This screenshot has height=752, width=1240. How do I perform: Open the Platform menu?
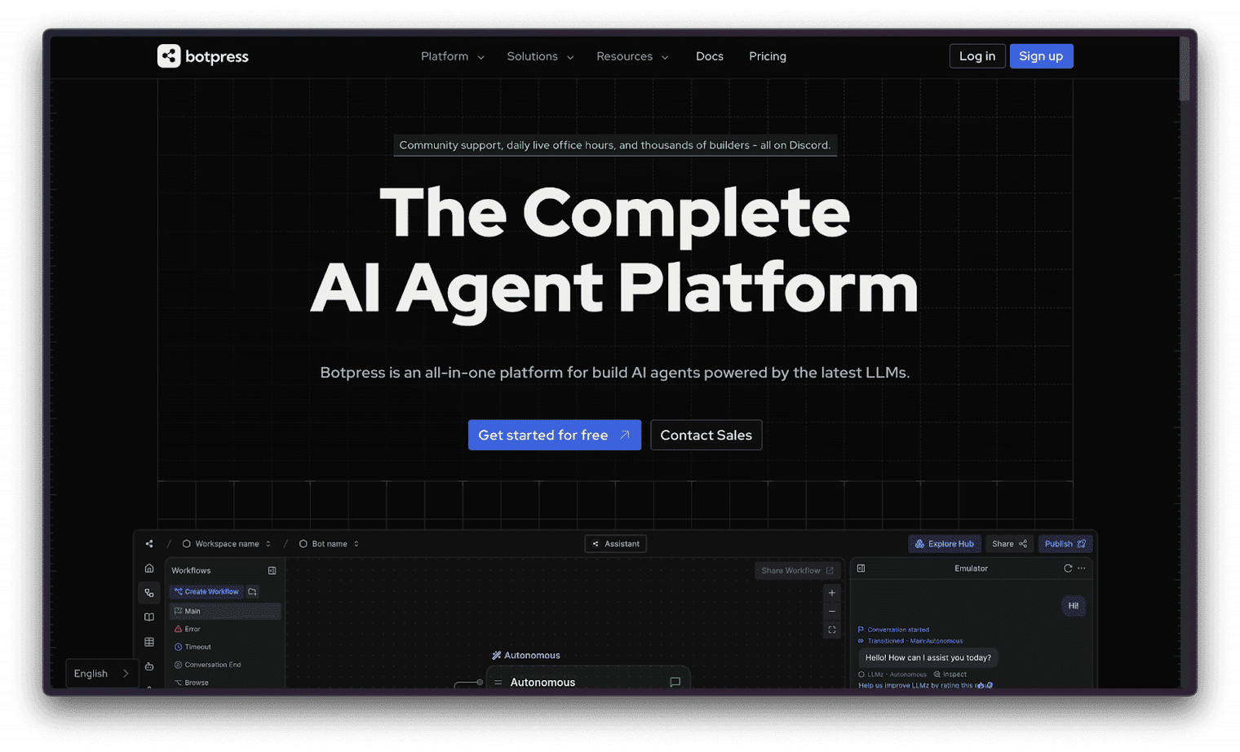(452, 56)
